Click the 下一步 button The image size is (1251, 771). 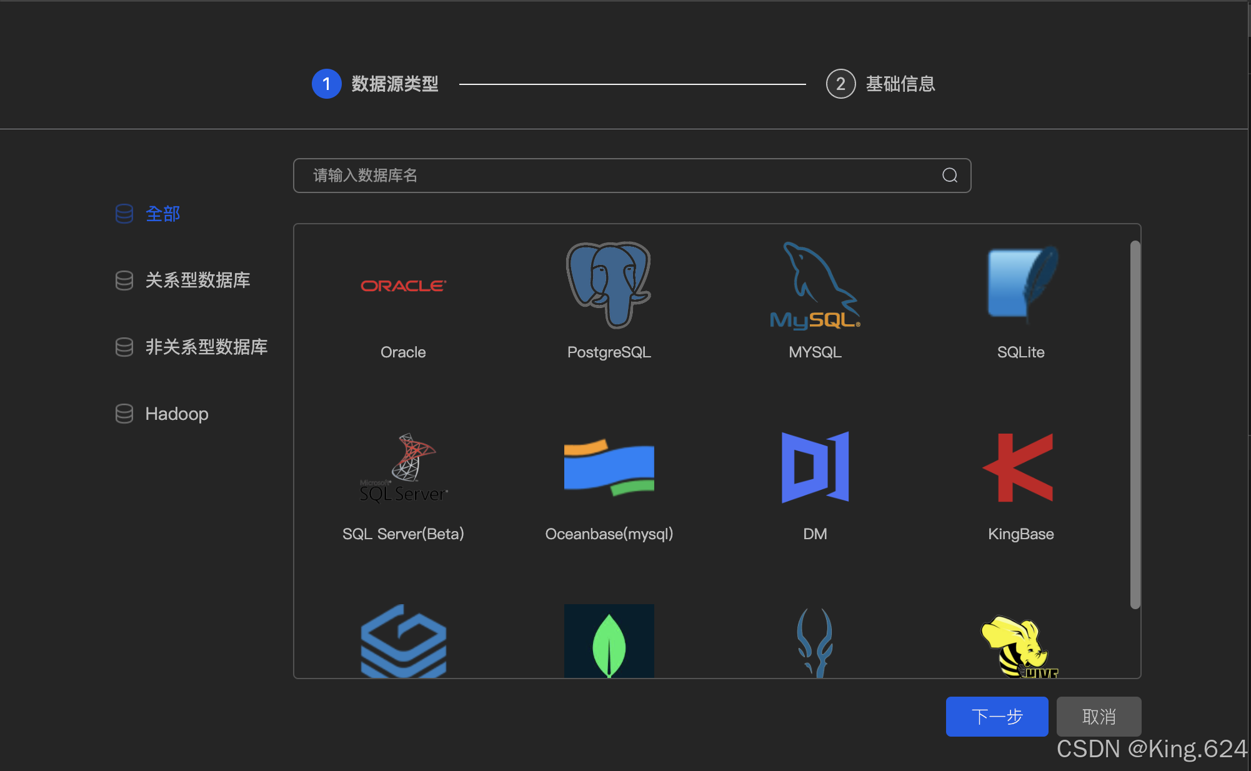(x=996, y=716)
